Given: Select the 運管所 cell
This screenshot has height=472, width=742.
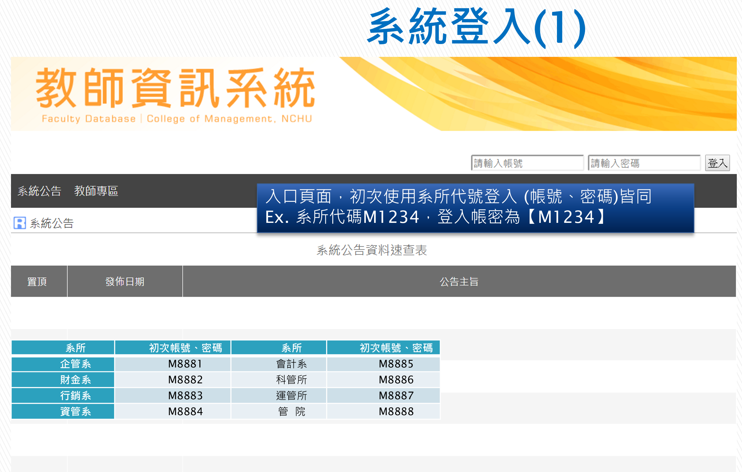Looking at the screenshot, I should [x=278, y=396].
